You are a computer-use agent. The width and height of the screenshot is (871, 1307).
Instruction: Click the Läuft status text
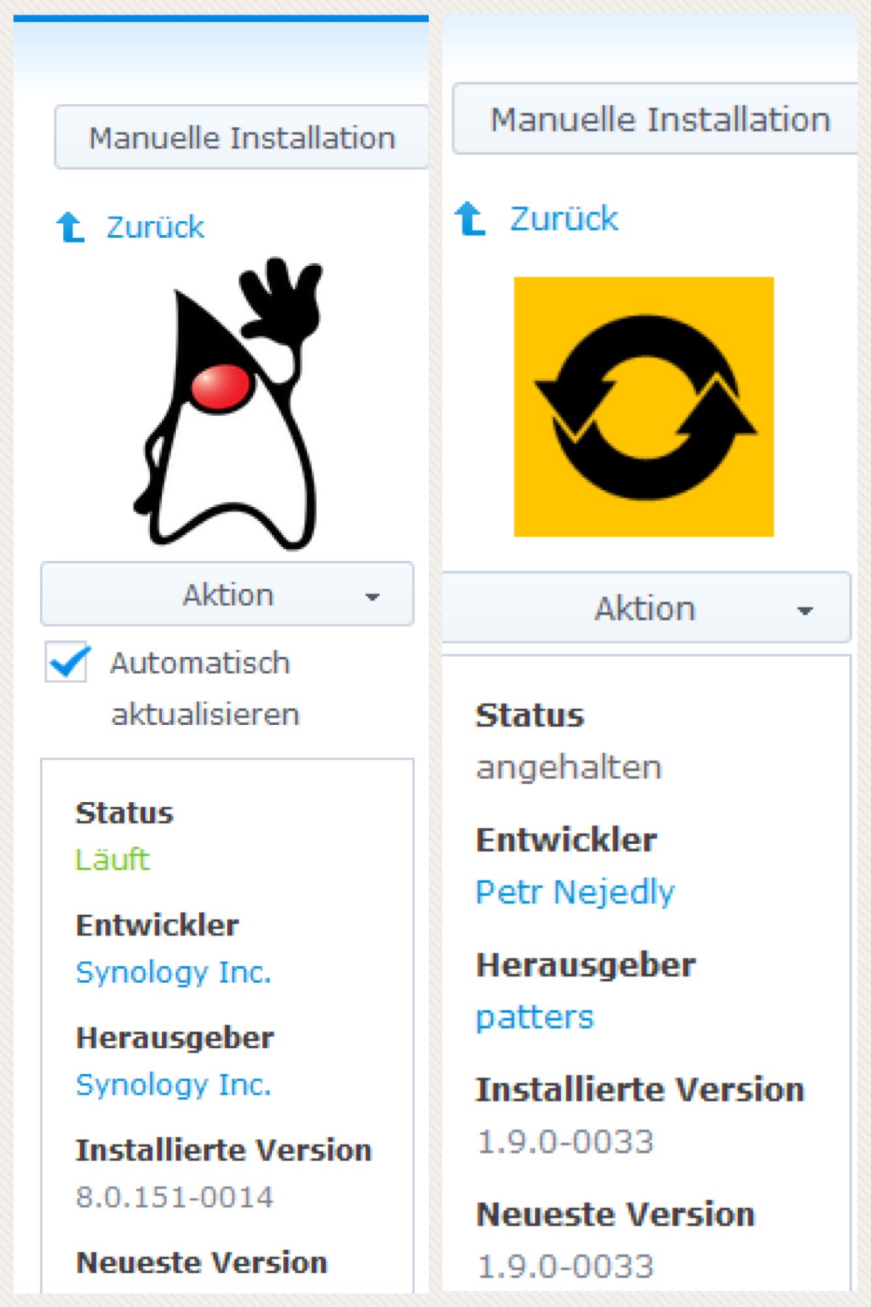(113, 860)
